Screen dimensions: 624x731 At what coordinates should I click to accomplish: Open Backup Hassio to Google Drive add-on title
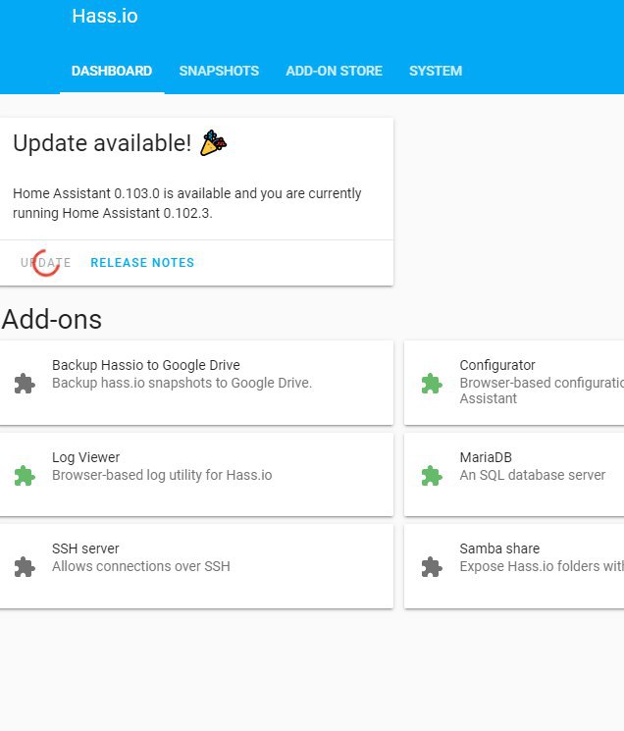pyautogui.click(x=146, y=365)
